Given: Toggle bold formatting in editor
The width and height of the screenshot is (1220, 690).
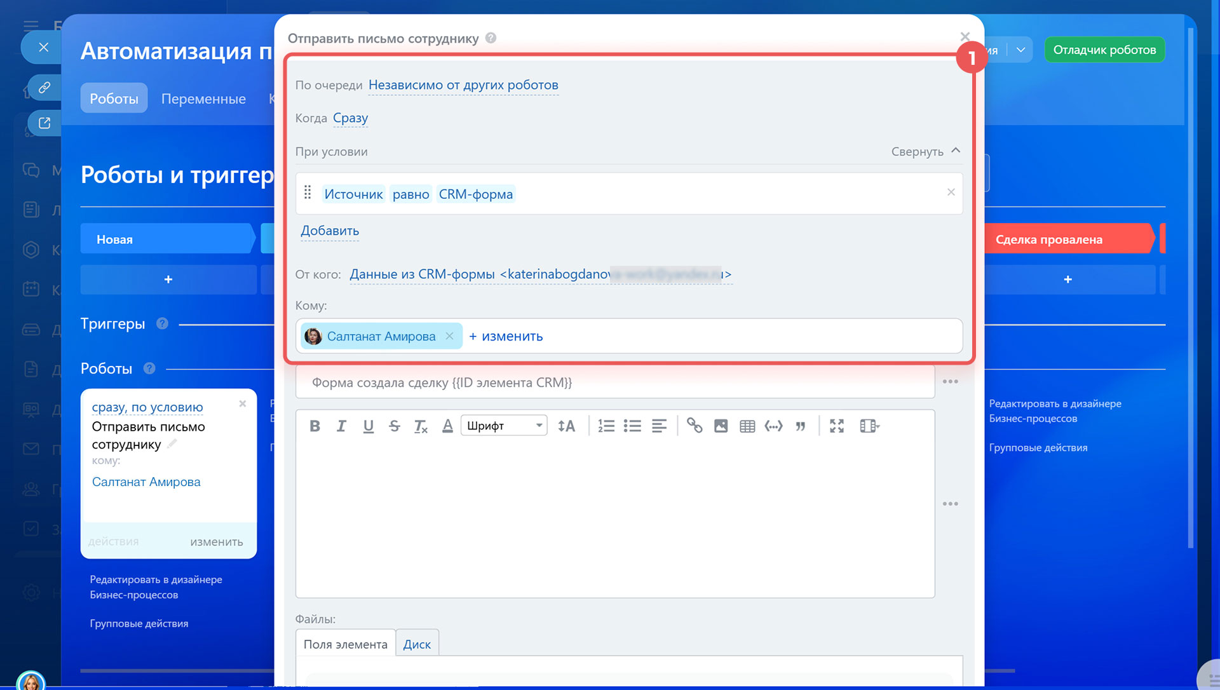Looking at the screenshot, I should point(315,426).
